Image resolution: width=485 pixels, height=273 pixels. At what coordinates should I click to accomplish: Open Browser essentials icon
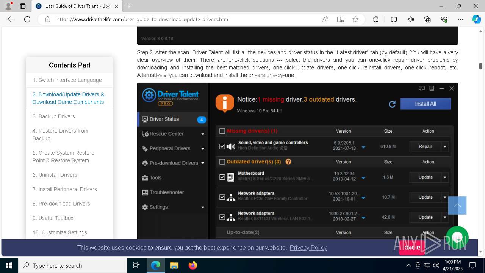[x=444, y=19]
